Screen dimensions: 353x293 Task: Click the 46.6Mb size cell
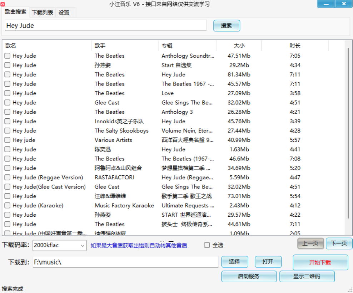coord(239,159)
